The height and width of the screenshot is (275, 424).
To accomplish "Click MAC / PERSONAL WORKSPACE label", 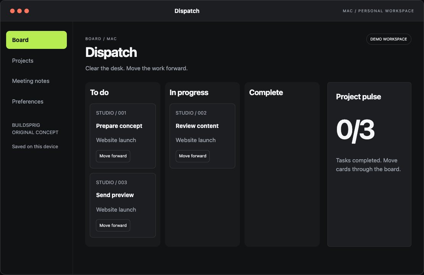I will coord(378,11).
